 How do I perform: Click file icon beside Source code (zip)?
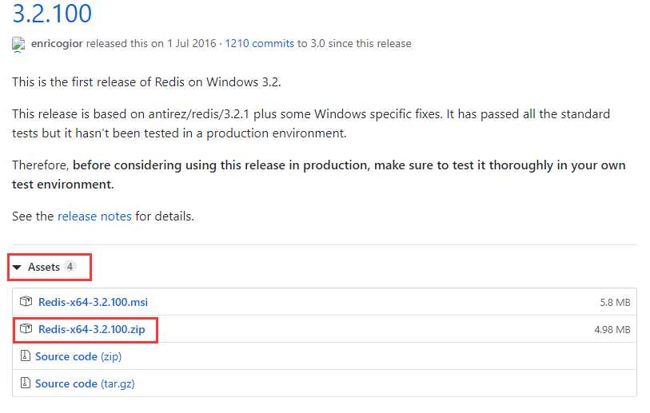coord(26,355)
